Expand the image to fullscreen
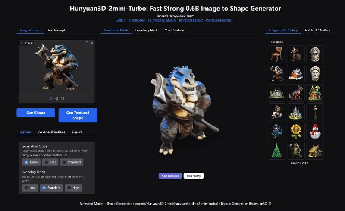 click(x=87, y=43)
